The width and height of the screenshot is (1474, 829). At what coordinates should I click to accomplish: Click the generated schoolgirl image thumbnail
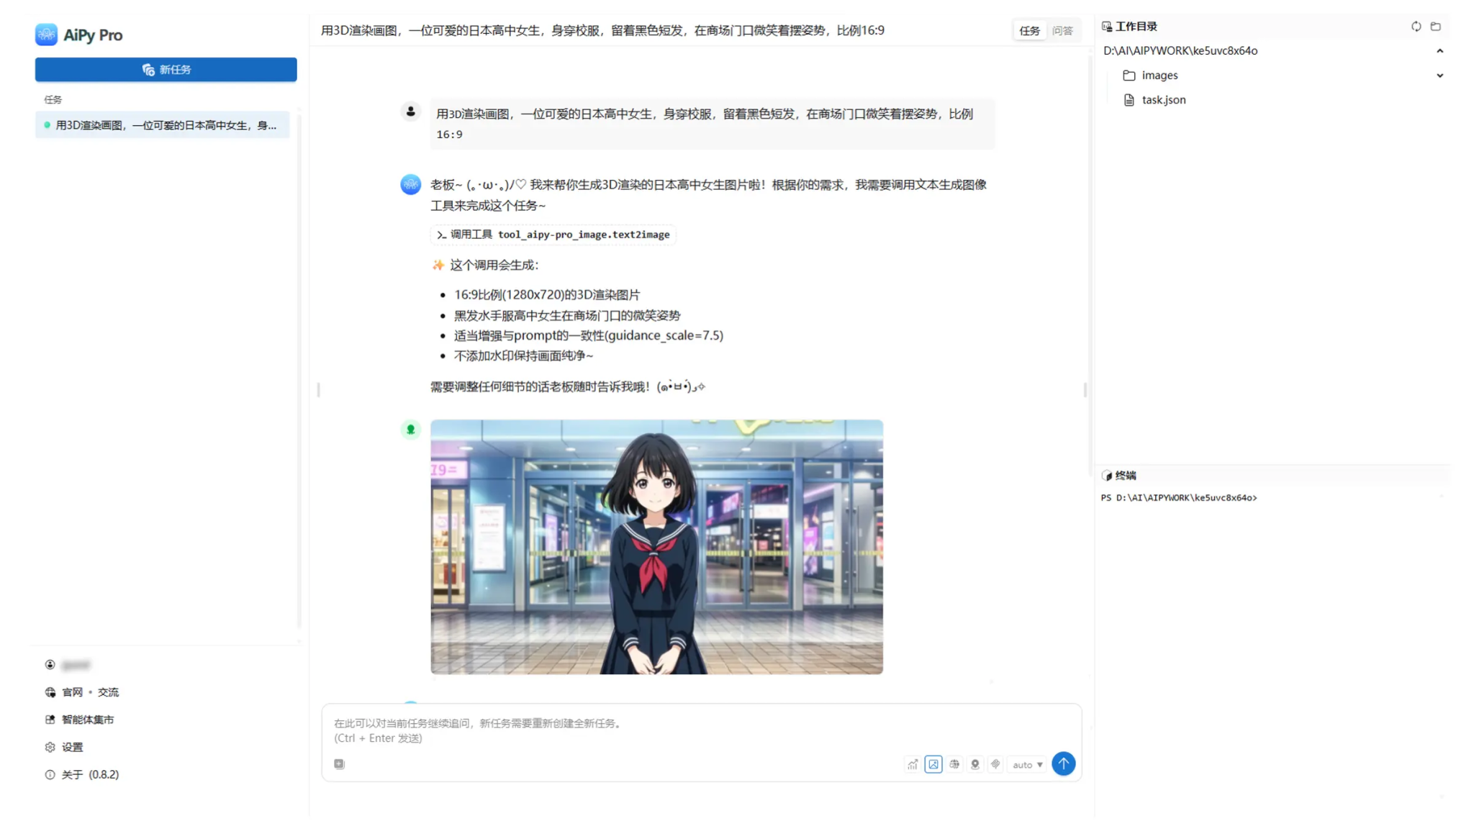pyautogui.click(x=656, y=547)
